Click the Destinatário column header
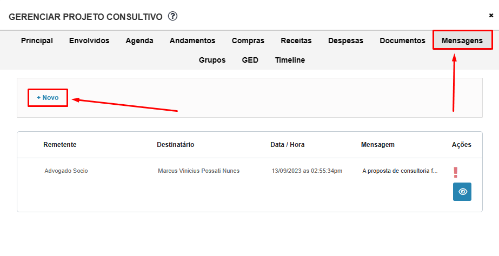This screenshot has width=499, height=256. (175, 145)
